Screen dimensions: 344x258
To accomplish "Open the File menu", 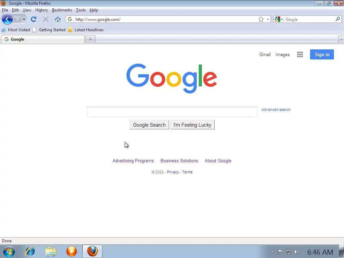I will (x=5, y=10).
